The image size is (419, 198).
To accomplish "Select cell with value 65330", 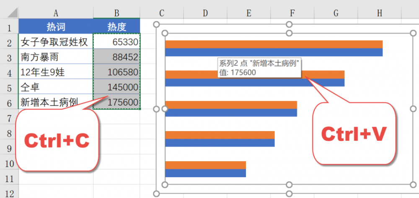I will (116, 41).
